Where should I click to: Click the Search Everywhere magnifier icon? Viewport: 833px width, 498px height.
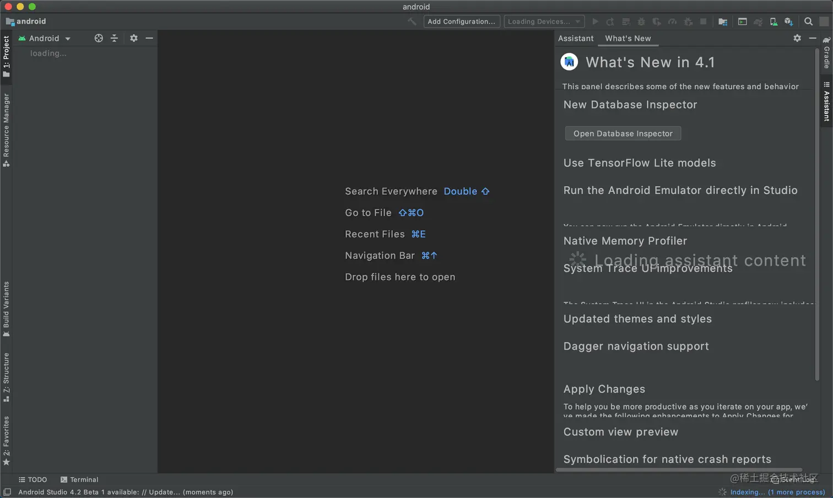[808, 21]
